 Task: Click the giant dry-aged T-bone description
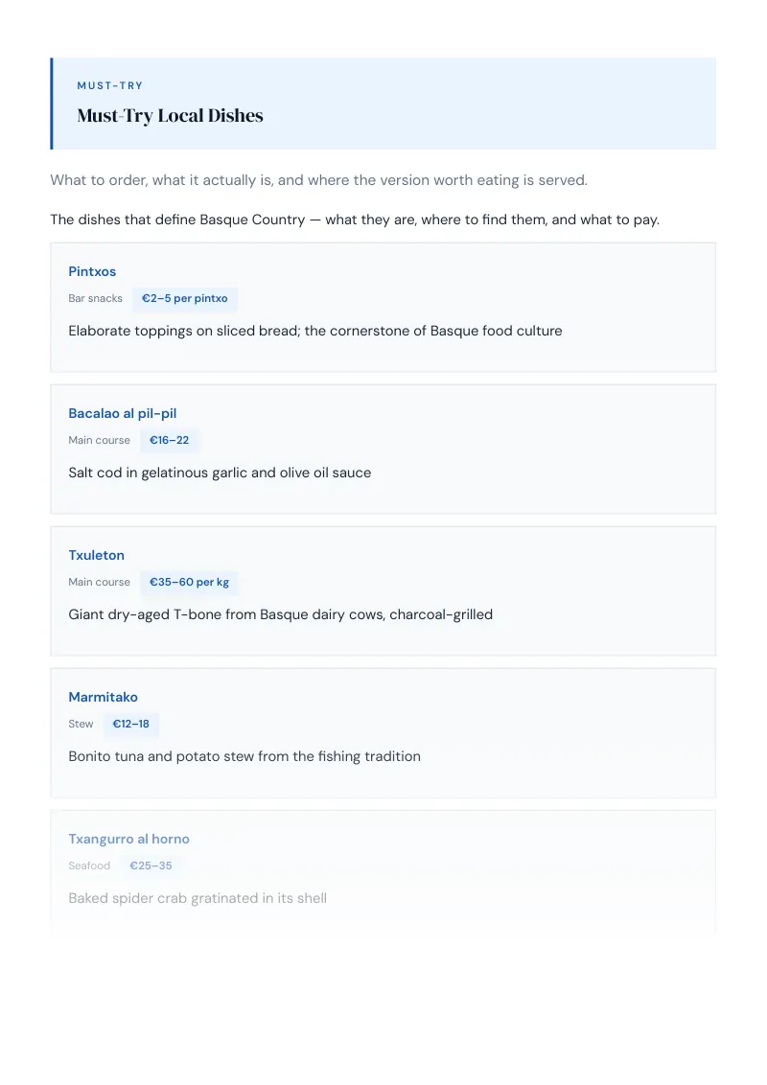pyautogui.click(x=280, y=614)
